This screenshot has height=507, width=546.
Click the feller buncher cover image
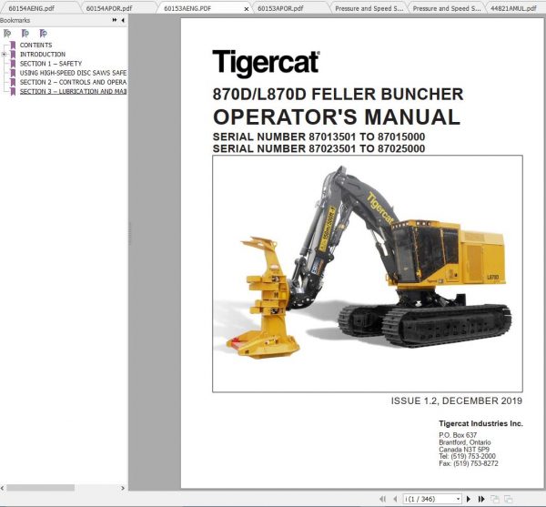click(x=368, y=273)
